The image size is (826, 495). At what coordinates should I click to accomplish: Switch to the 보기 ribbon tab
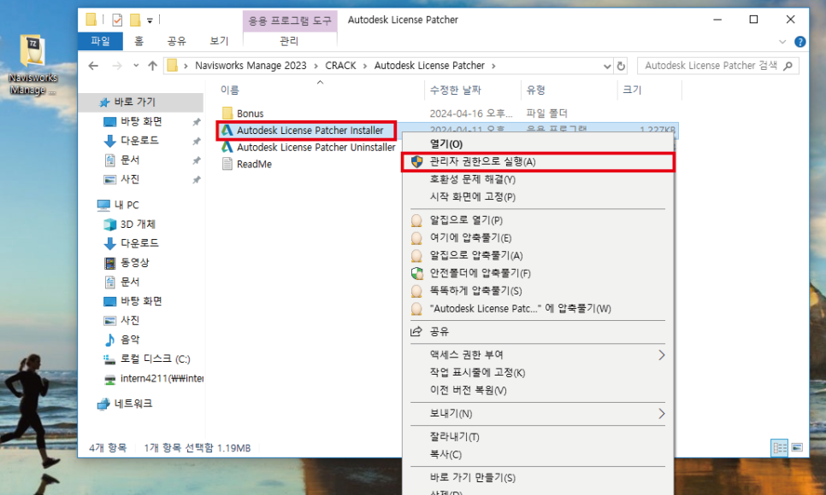(x=219, y=41)
